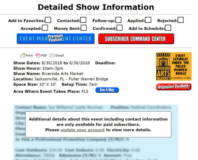Open the Event Management Center button
The width and height of the screenshot is (198, 160).
(55, 39)
